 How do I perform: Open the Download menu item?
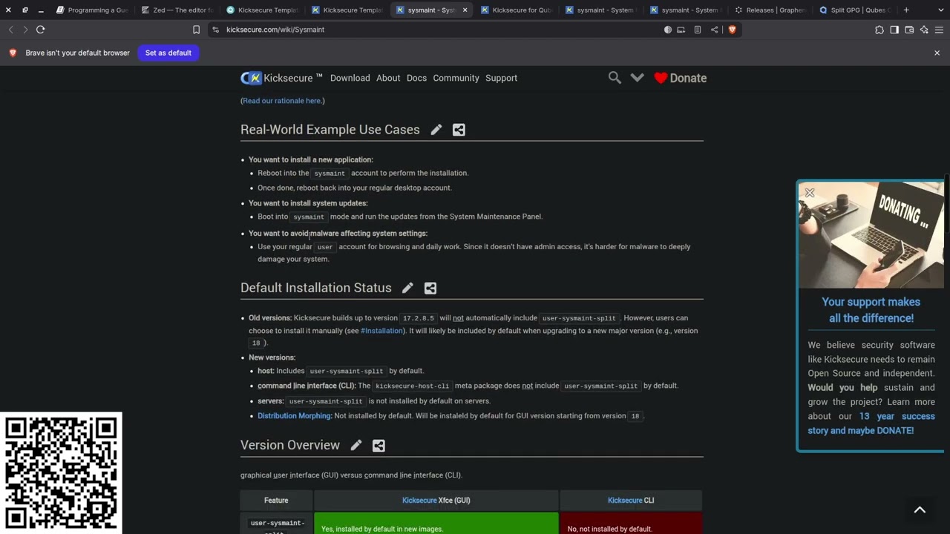(x=350, y=78)
